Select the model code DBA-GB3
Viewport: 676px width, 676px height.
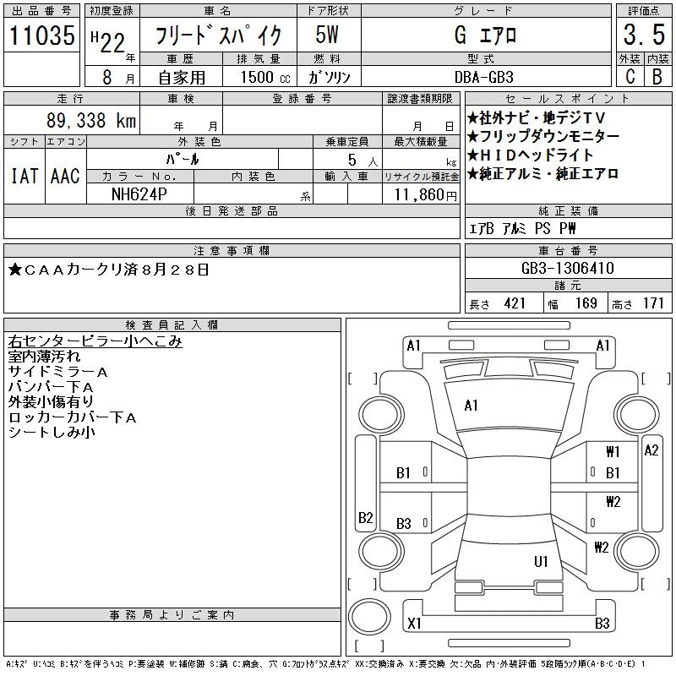(x=484, y=77)
